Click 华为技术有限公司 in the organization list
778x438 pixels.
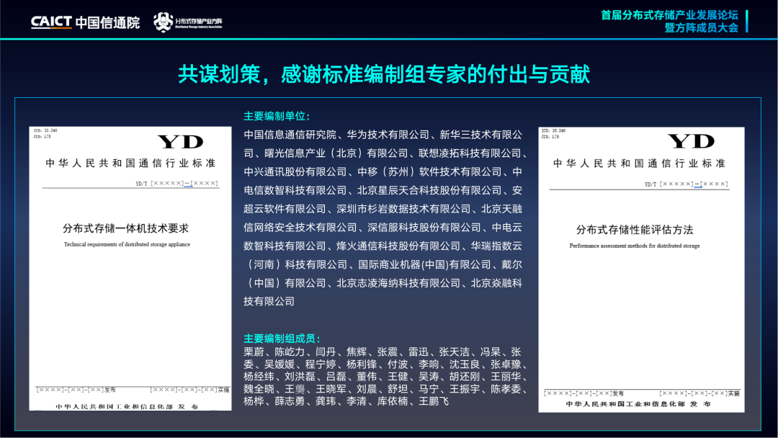click(388, 135)
